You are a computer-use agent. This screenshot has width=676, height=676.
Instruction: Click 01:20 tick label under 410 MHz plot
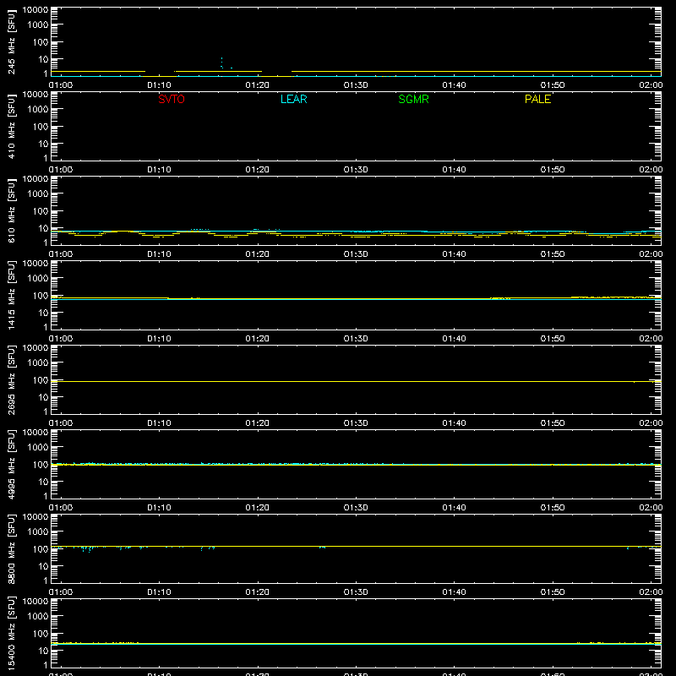point(258,170)
